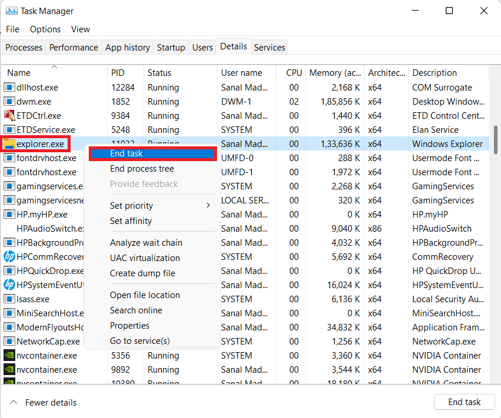
Task: Click the HPSystemEventUtility HP logo icon
Action: (9, 285)
